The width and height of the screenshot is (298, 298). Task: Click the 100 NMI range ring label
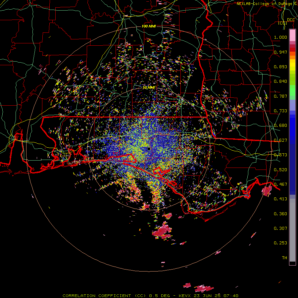tap(149, 26)
